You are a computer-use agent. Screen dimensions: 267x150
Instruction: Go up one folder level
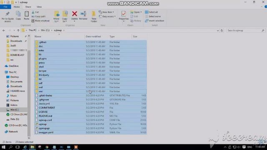(18, 30)
